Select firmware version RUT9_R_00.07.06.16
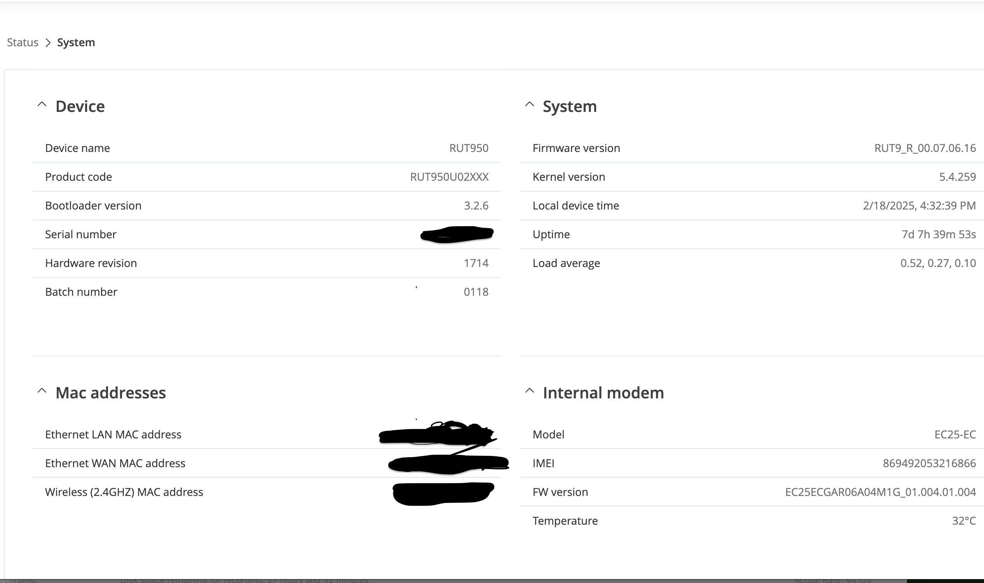 tap(925, 148)
